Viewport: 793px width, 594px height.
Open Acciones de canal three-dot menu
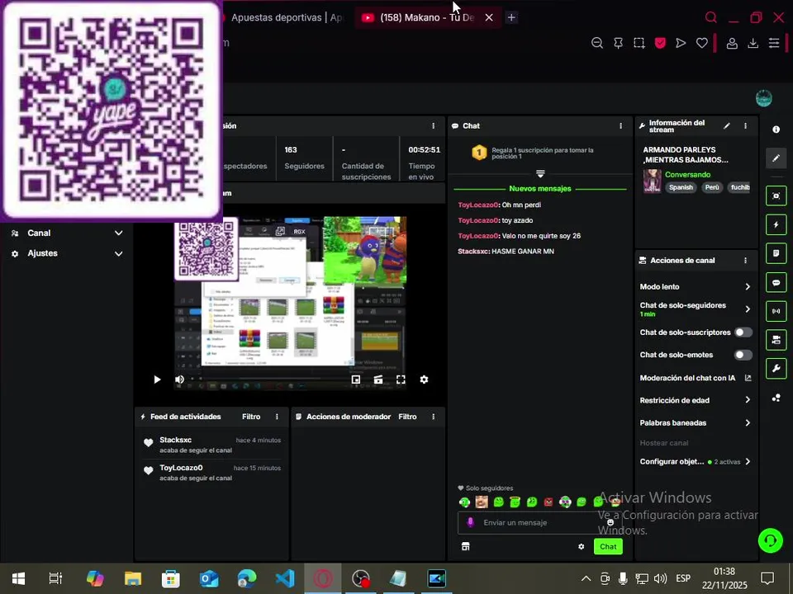(745, 260)
